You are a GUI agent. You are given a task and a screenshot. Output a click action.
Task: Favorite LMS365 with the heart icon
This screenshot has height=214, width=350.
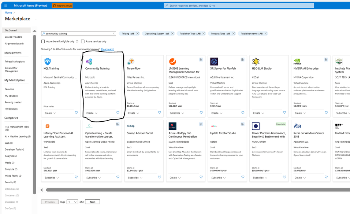click(x=201, y=112)
